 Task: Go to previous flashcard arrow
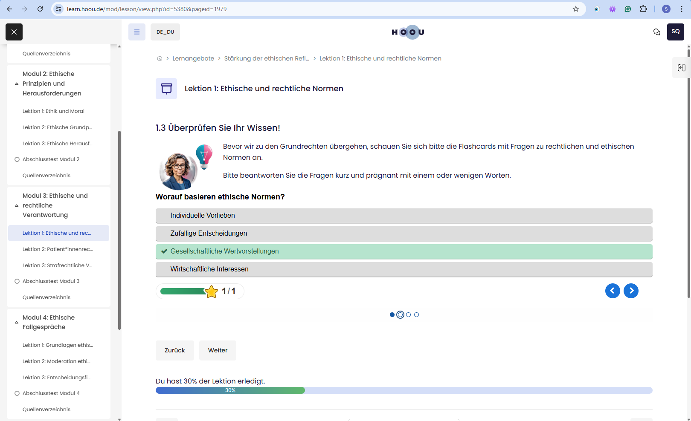coord(613,291)
